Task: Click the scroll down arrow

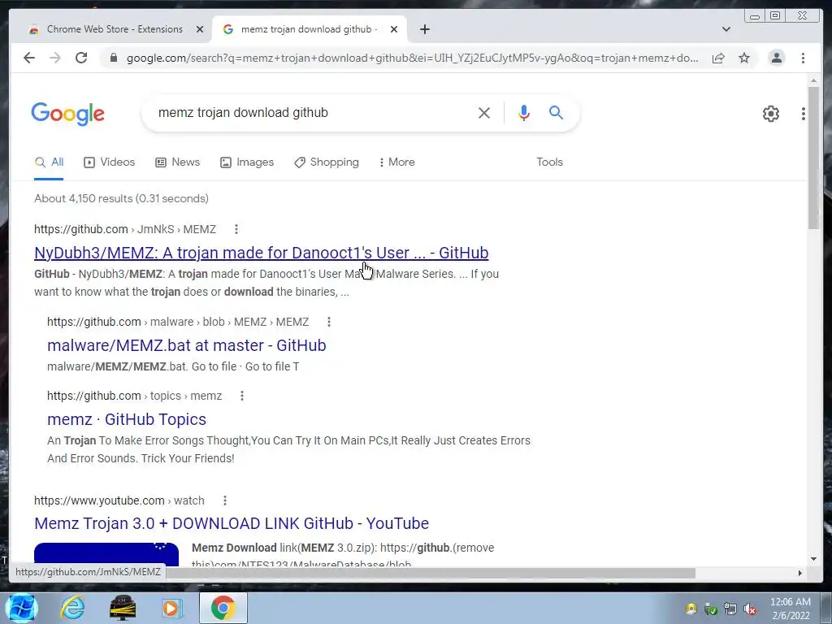Action: (x=813, y=559)
